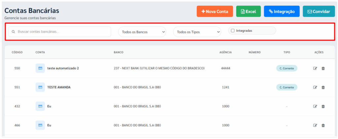Click the Convidar button
The height and width of the screenshot is (139, 338).
pos(319,12)
